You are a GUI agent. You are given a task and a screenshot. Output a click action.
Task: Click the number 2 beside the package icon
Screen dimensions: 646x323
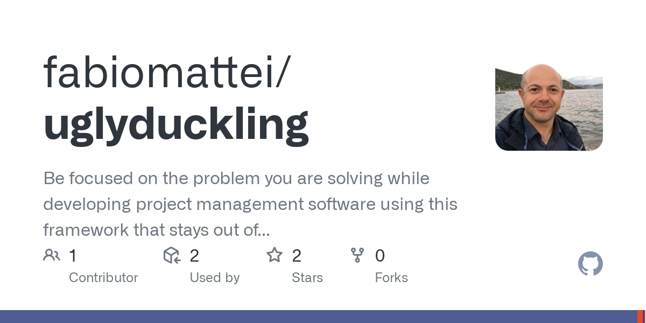pyautogui.click(x=194, y=256)
